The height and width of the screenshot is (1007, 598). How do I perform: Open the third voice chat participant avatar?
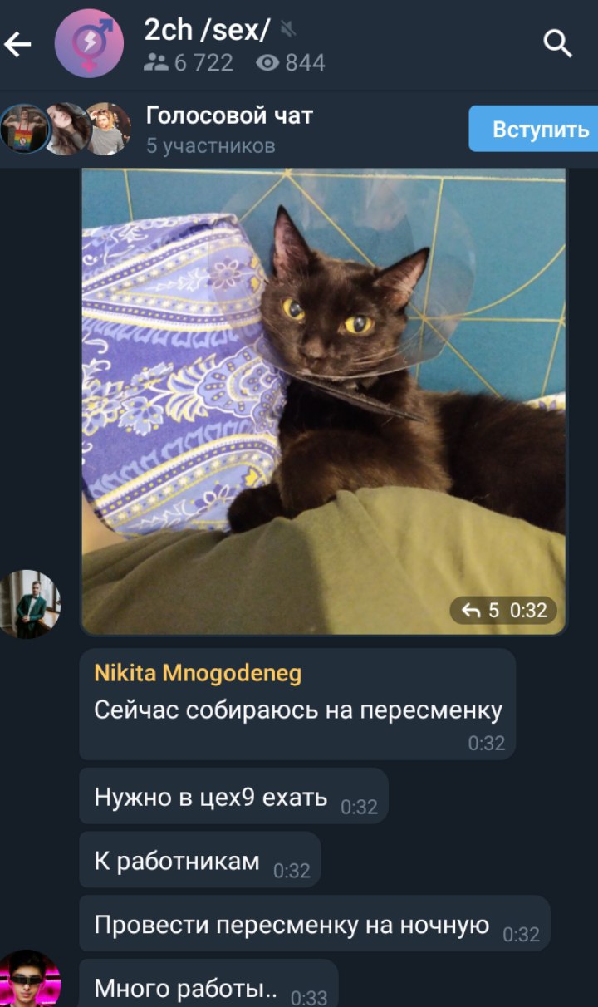click(108, 129)
